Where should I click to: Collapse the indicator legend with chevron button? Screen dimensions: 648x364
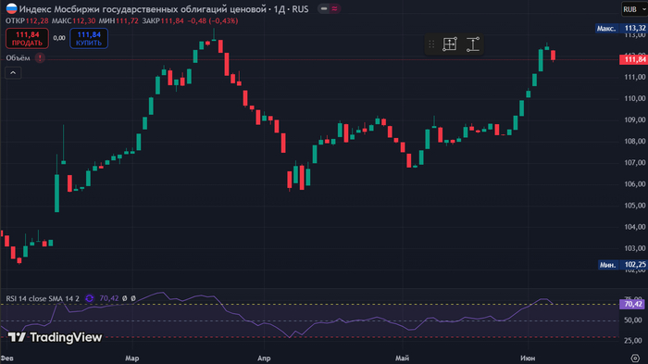tap(13, 73)
